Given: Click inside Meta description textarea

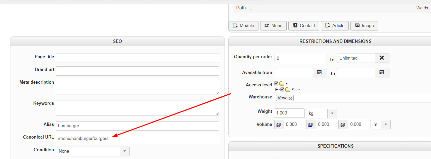Looking at the screenshot, I should [x=137, y=87].
